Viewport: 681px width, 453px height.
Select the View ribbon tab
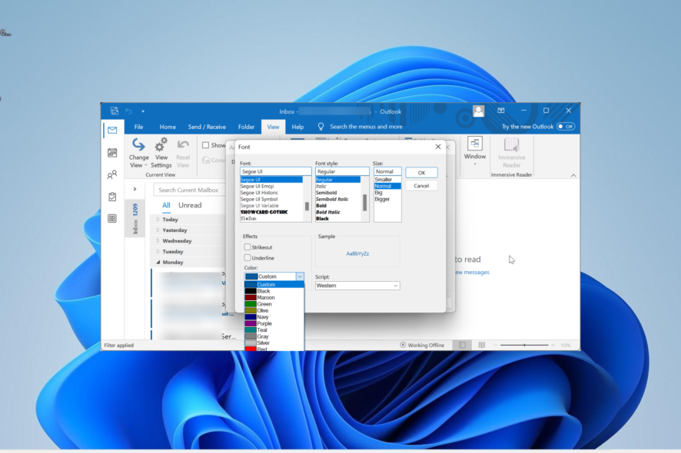pos(273,127)
